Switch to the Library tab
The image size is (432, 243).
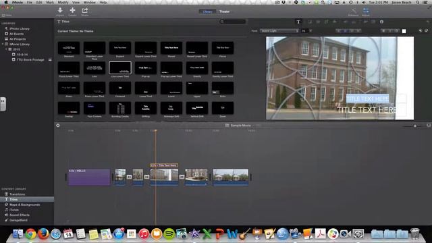pyautogui.click(x=207, y=11)
